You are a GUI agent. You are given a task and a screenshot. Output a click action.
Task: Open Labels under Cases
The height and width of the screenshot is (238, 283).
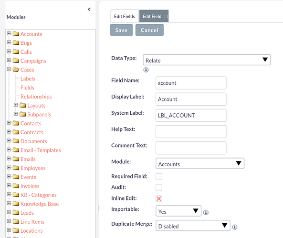[x=28, y=79]
